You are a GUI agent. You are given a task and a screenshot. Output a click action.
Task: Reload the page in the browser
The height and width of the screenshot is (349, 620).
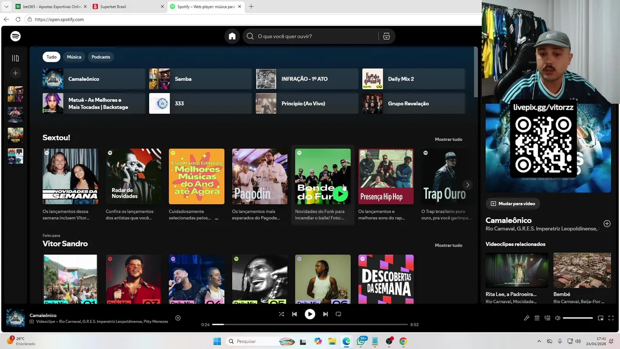point(18,19)
